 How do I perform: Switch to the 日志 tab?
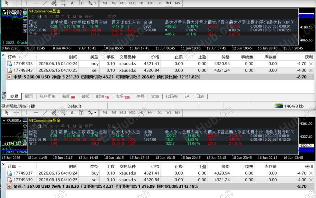click(x=200, y=97)
